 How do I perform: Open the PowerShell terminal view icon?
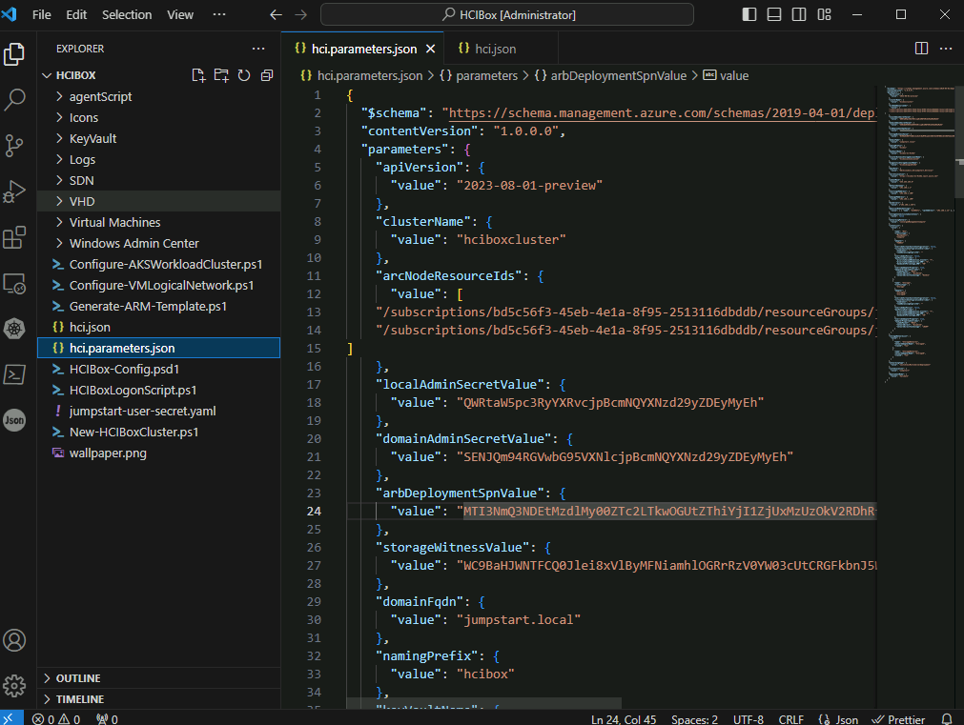(14, 374)
